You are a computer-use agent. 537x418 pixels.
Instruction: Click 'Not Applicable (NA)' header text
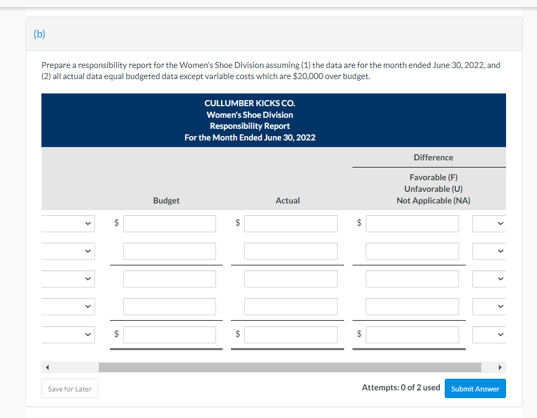[433, 201]
